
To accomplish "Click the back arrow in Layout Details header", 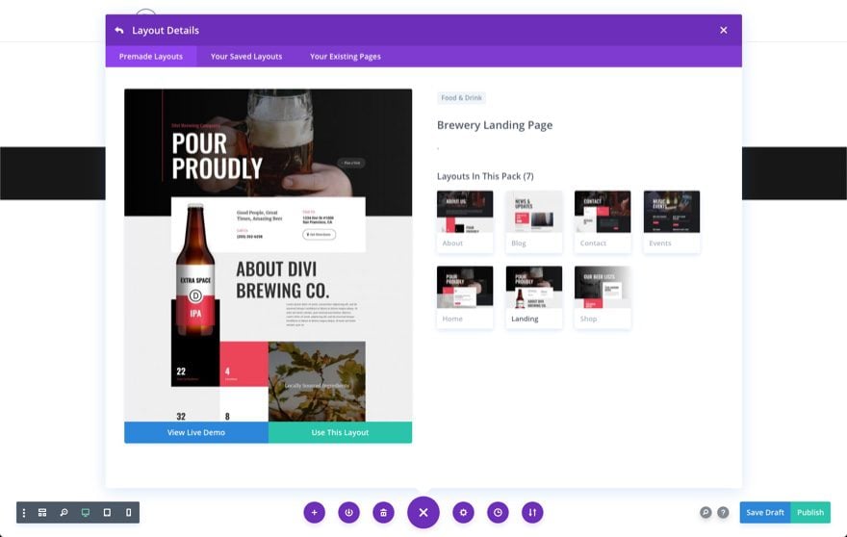I will click(x=119, y=30).
